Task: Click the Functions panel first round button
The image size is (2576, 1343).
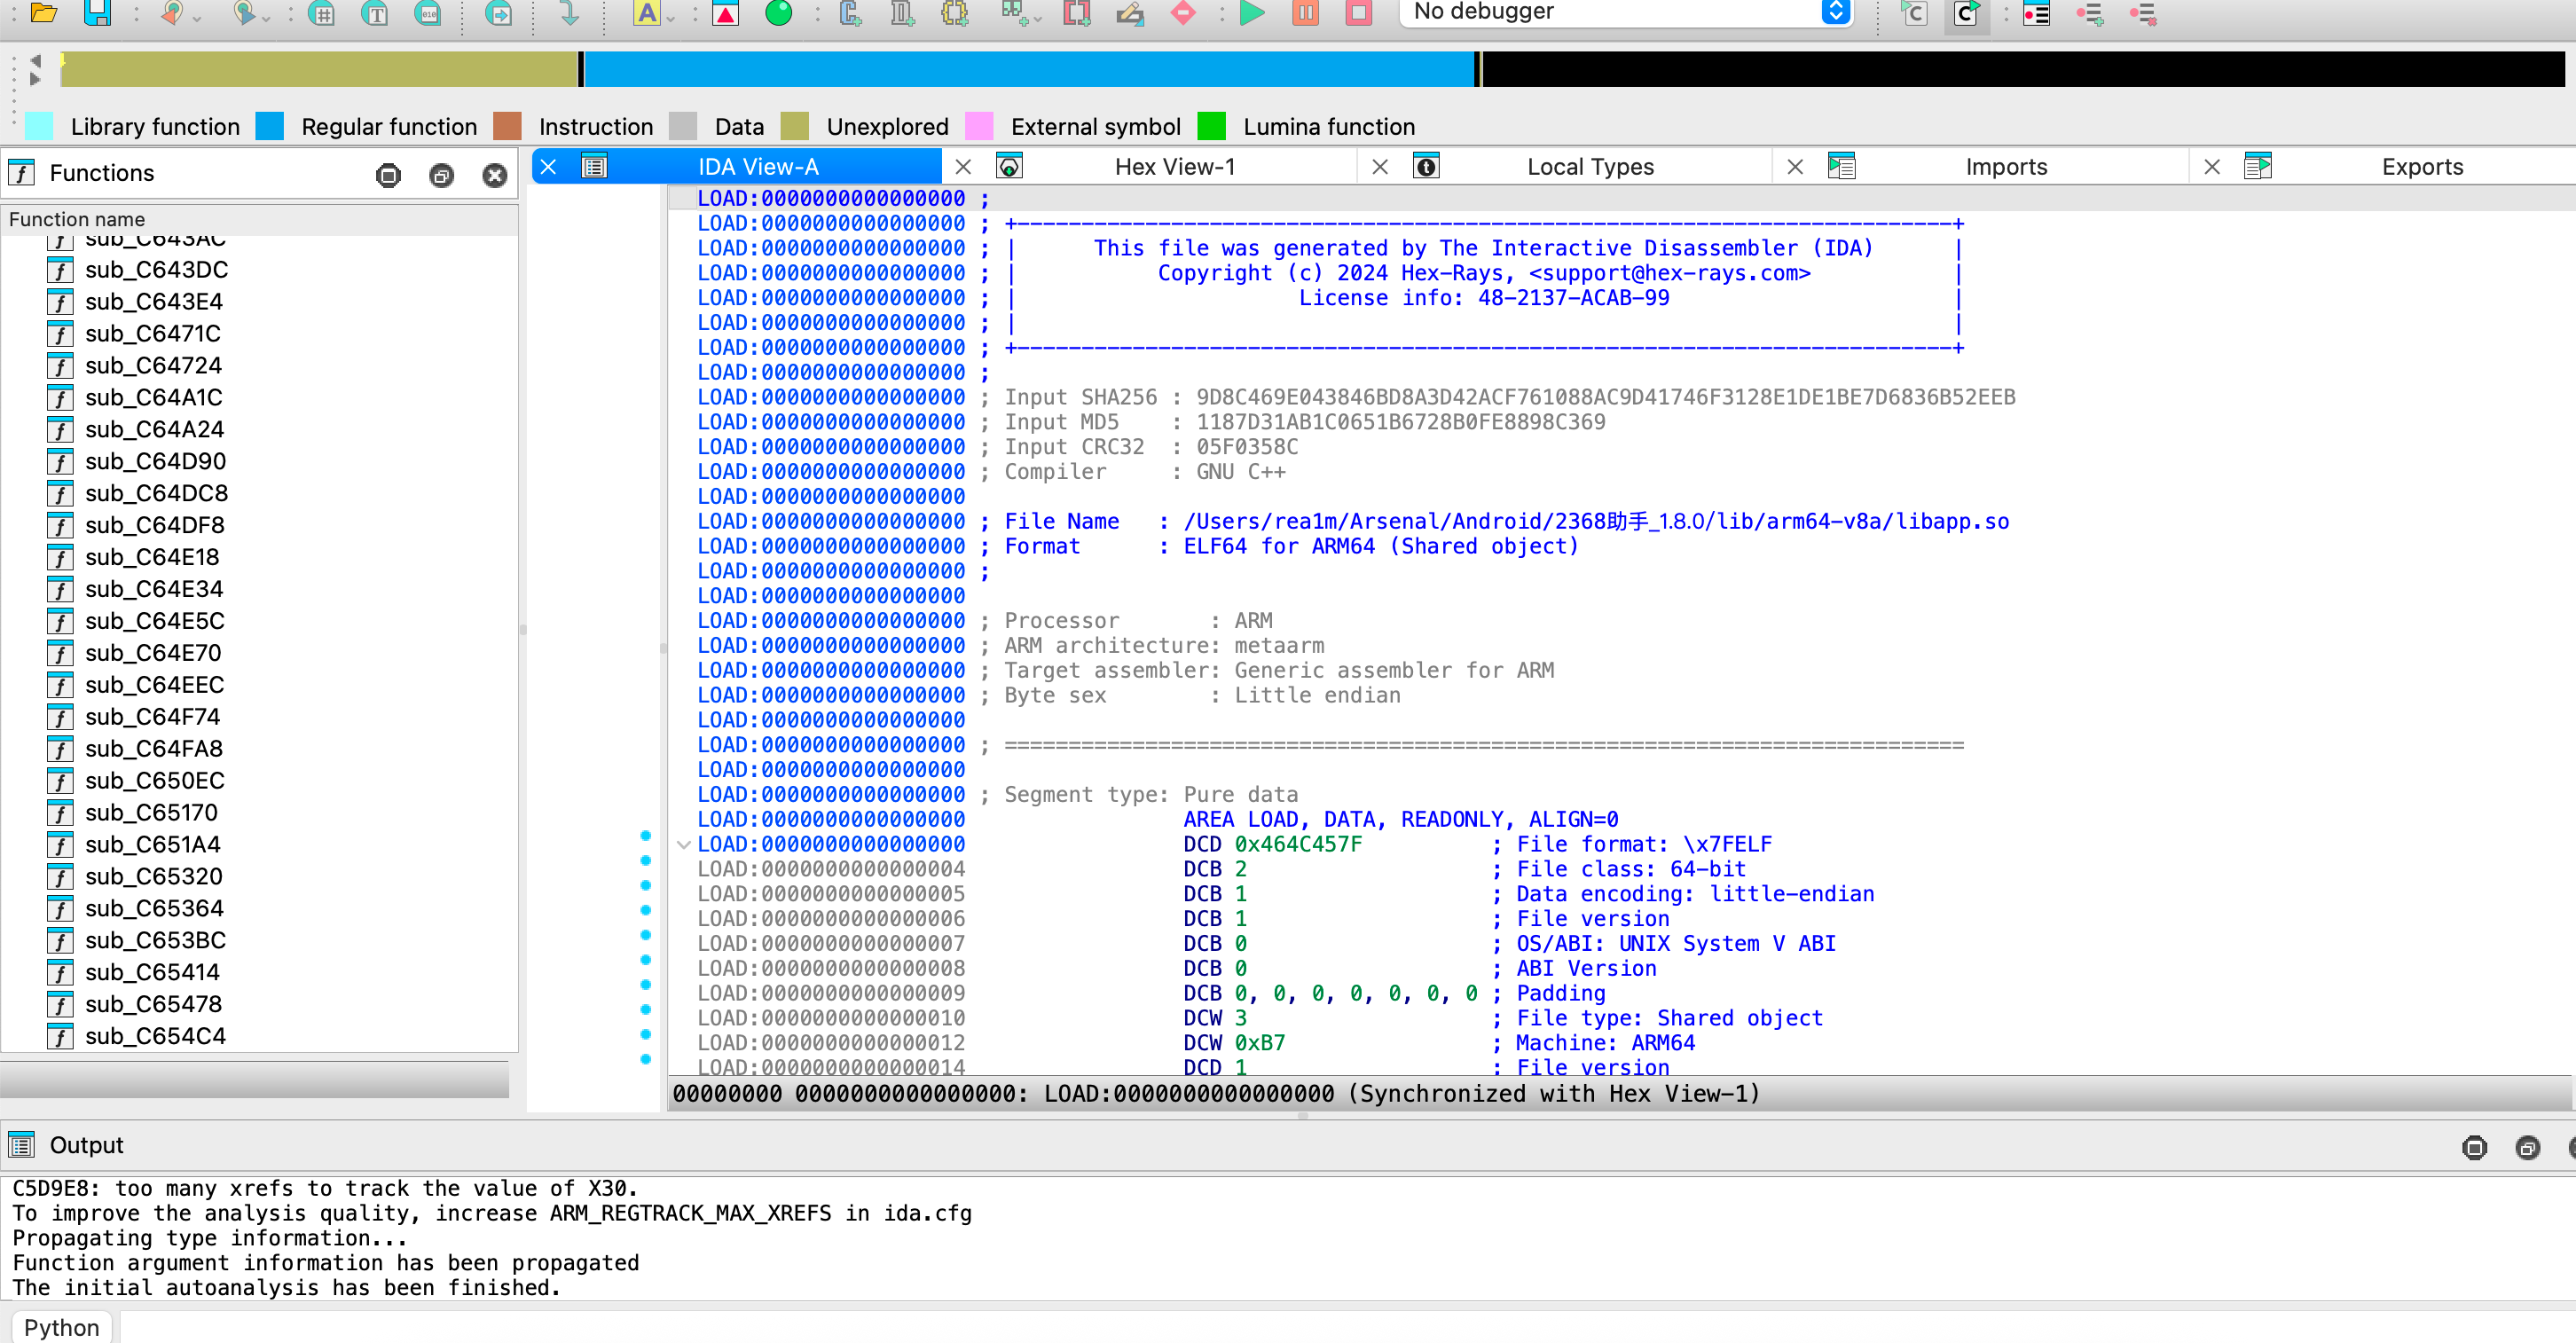Action: point(388,176)
